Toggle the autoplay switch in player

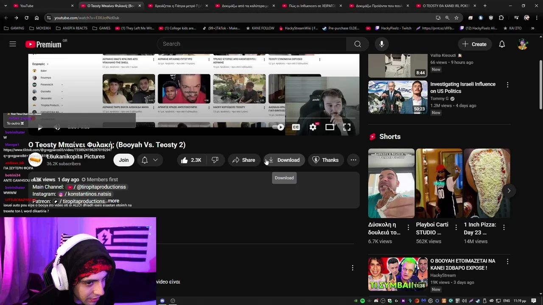tap(278, 127)
